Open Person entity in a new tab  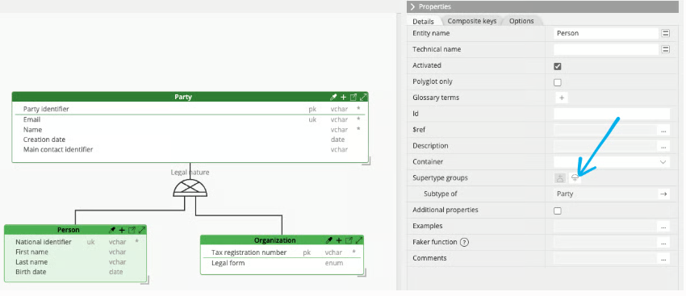(132, 230)
